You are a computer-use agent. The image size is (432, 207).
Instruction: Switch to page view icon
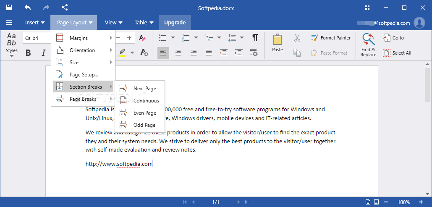[368, 202]
